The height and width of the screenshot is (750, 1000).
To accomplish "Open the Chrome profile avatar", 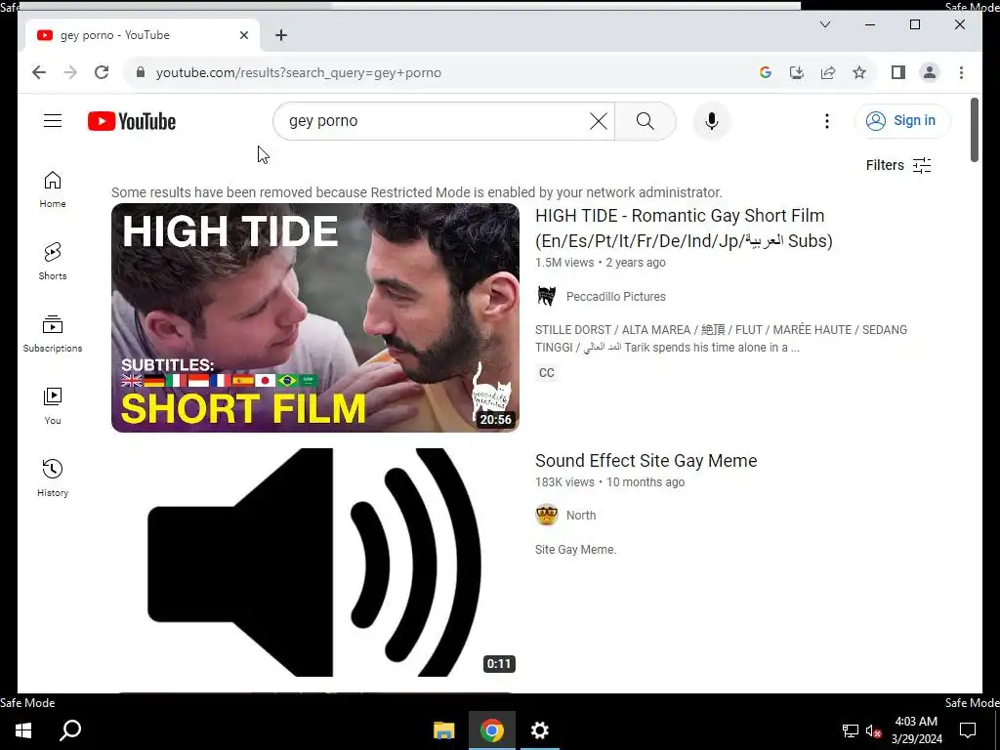I will point(930,72).
